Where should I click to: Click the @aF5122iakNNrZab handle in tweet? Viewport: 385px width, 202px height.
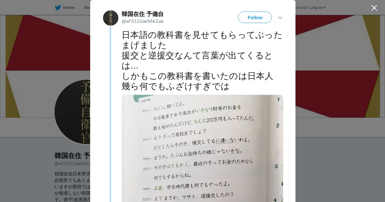[142, 21]
